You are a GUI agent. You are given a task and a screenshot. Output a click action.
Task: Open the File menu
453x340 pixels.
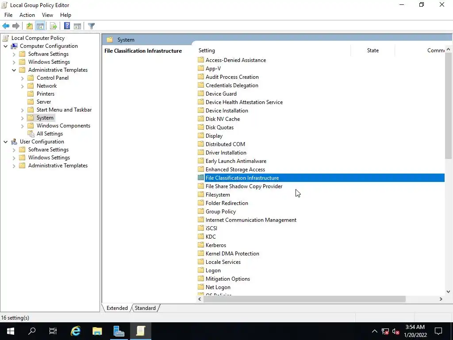(8, 15)
